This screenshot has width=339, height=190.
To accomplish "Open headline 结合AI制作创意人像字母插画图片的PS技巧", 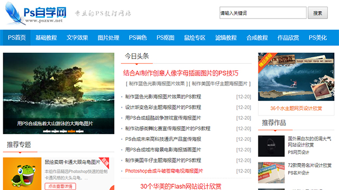I will coord(181,73).
